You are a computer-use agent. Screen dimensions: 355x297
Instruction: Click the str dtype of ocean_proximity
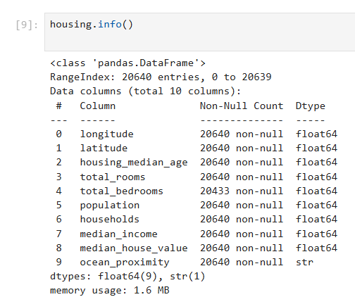[304, 262]
